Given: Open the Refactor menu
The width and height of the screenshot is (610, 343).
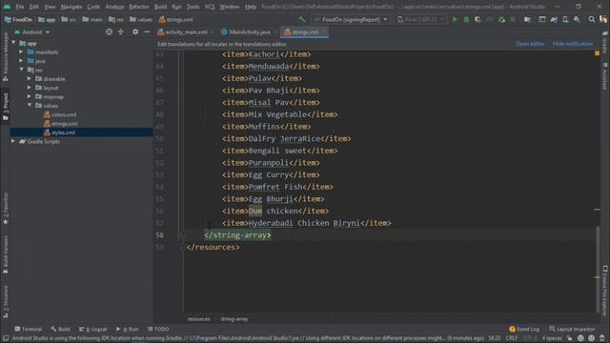Looking at the screenshot, I should click(139, 7).
